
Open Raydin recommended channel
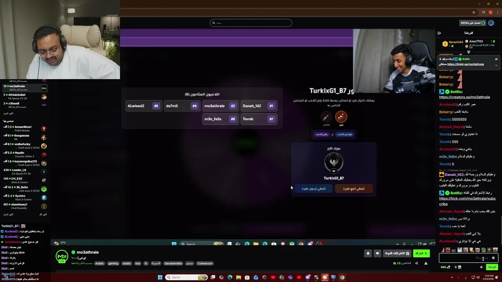[25, 154]
